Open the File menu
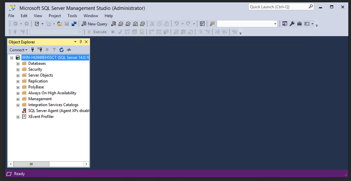 (11, 16)
